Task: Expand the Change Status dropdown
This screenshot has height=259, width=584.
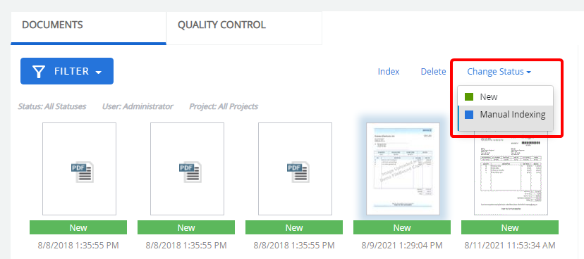Action: click(499, 71)
